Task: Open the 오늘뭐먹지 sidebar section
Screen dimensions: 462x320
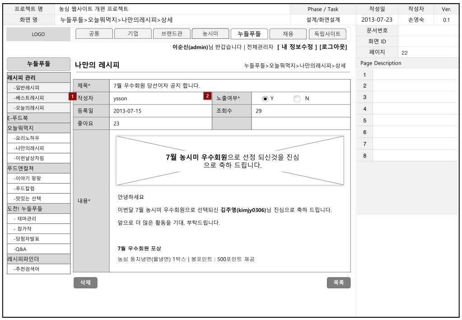Action: tap(38, 128)
